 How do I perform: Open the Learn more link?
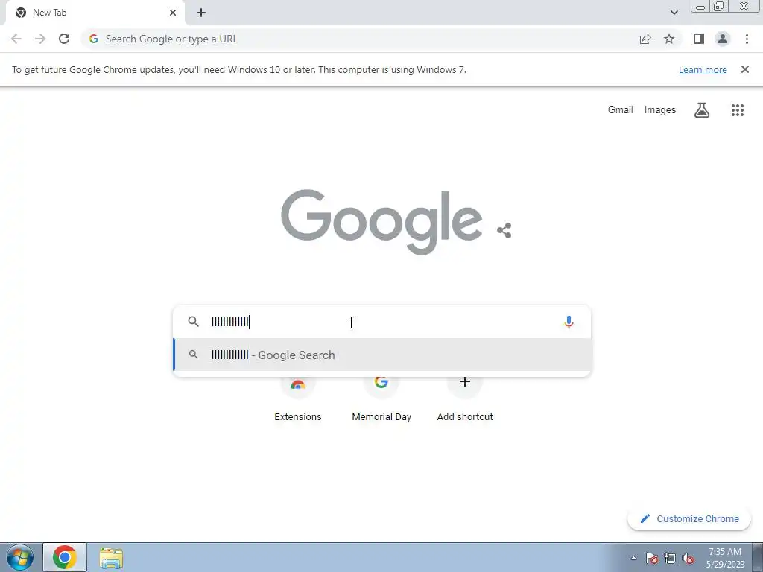tap(703, 70)
